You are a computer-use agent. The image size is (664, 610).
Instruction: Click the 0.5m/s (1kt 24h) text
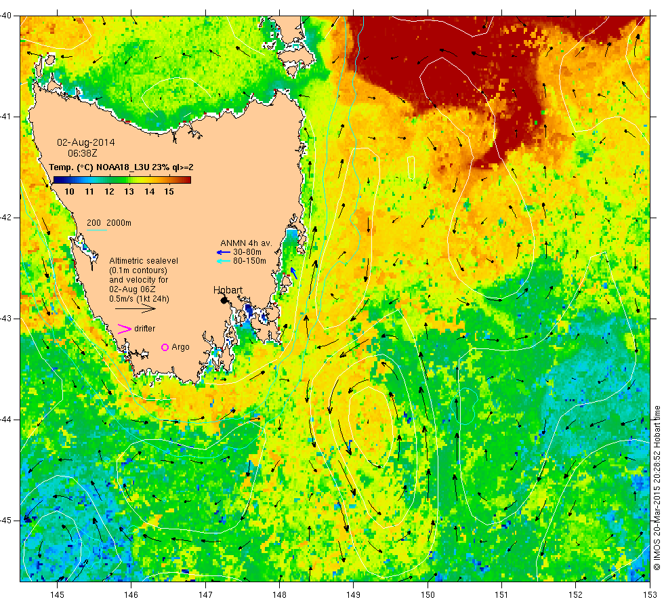pyautogui.click(x=139, y=299)
